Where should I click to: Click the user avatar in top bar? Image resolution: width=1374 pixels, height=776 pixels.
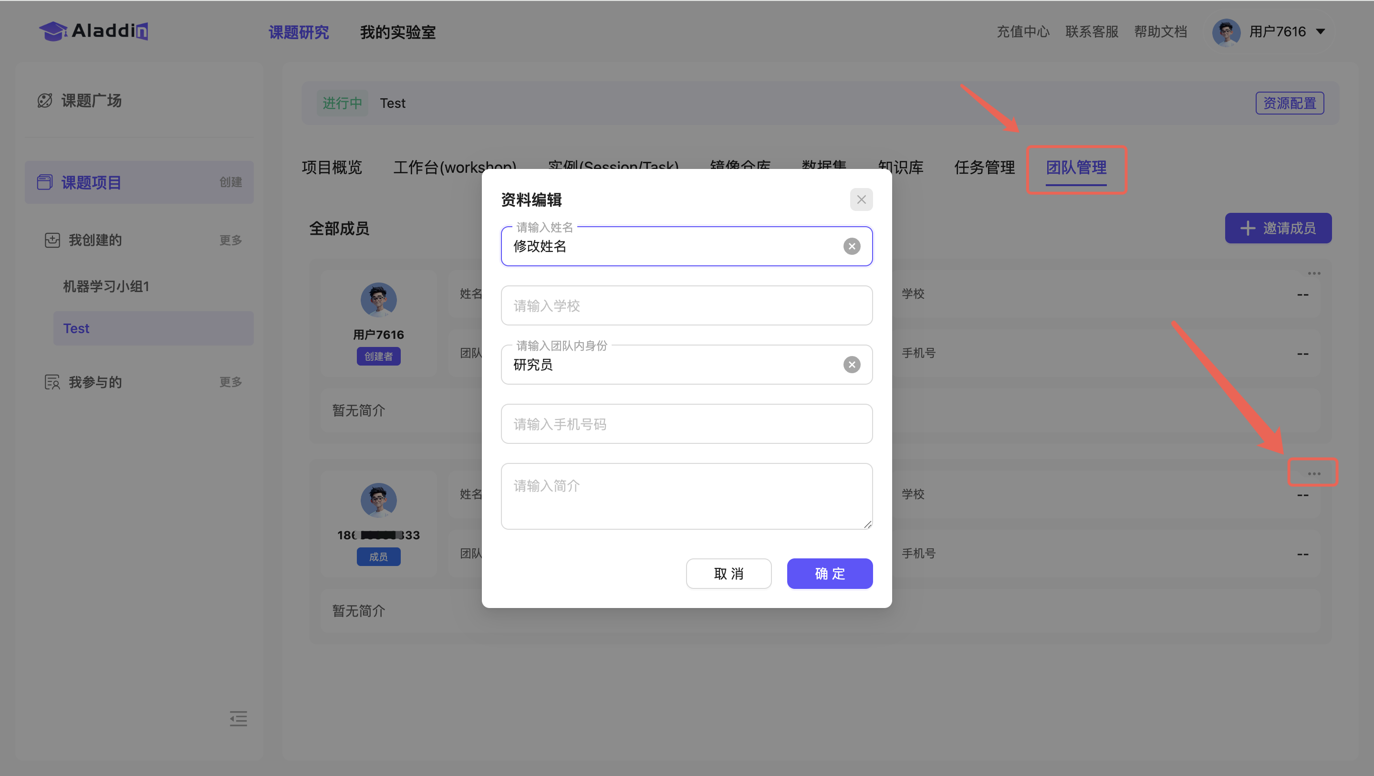click(x=1226, y=32)
